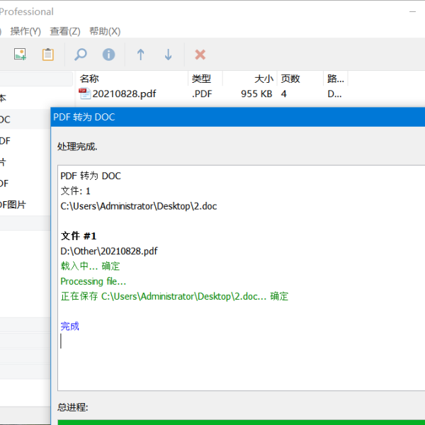
Task: Select the sidebar item ending in 图片
Action: [13, 205]
